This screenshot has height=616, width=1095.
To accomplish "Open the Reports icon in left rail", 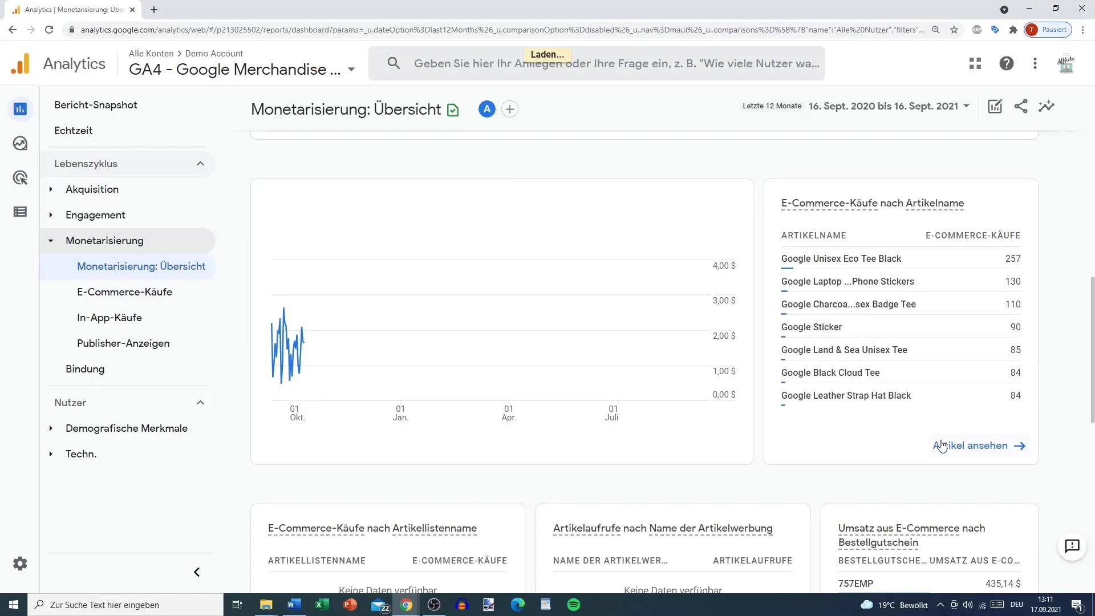I will coord(20,109).
